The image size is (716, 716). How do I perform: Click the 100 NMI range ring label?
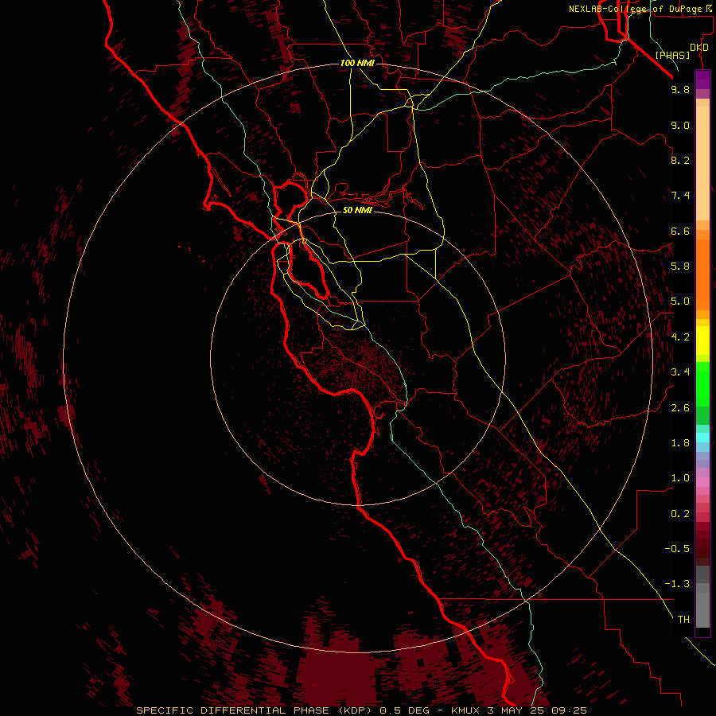click(x=357, y=63)
